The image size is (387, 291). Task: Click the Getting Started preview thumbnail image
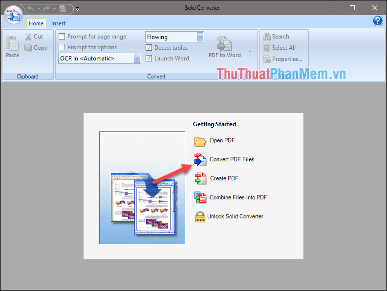pyautogui.click(x=142, y=188)
